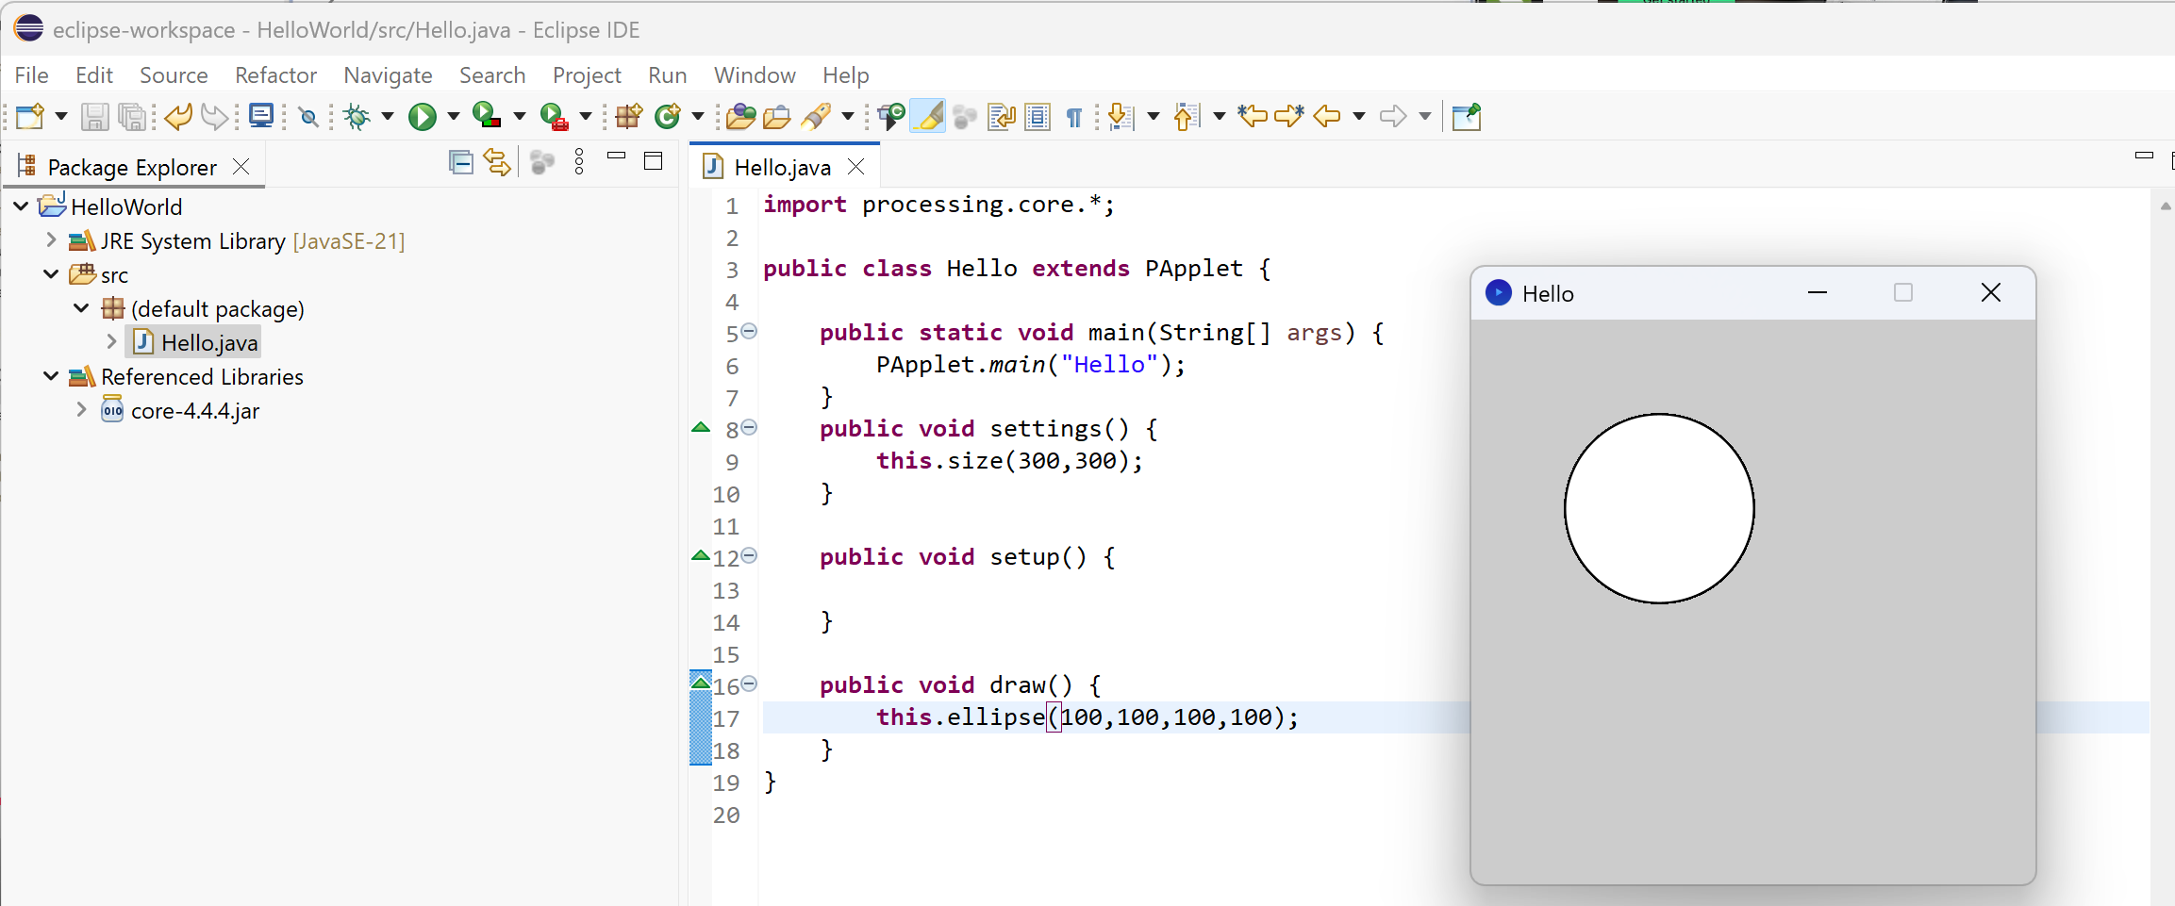Image resolution: width=2175 pixels, height=906 pixels.
Task: Click the New Java Package icon
Action: (x=629, y=116)
